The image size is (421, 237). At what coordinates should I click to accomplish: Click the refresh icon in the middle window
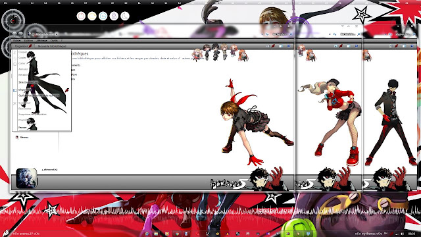[x=335, y=34]
